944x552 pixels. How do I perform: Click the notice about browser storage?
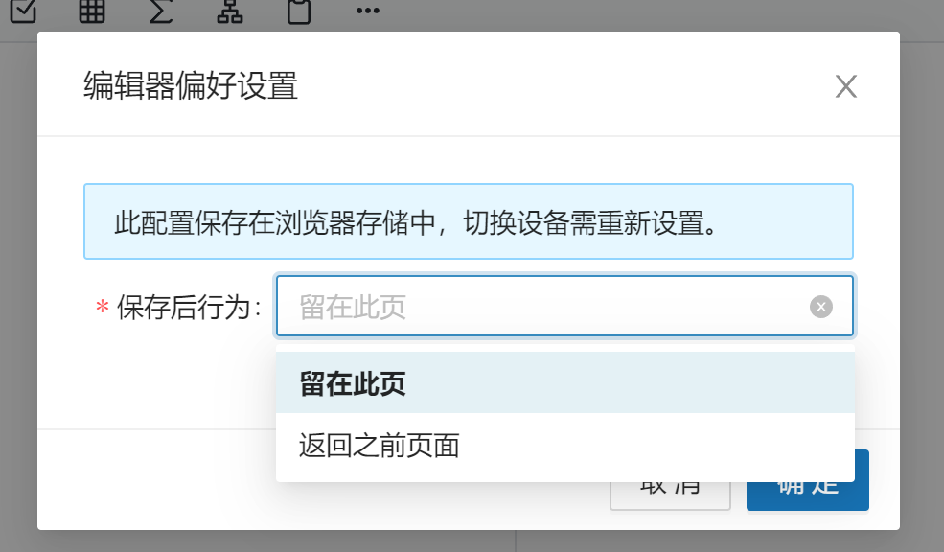(469, 221)
